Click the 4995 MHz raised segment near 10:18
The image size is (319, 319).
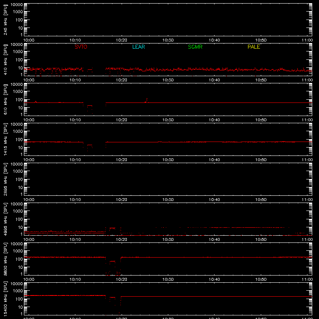pyautogui.click(x=112, y=228)
